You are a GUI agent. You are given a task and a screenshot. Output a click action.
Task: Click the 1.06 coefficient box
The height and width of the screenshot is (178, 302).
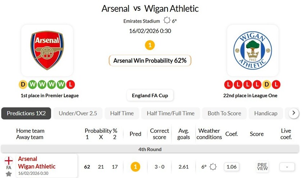232,167
